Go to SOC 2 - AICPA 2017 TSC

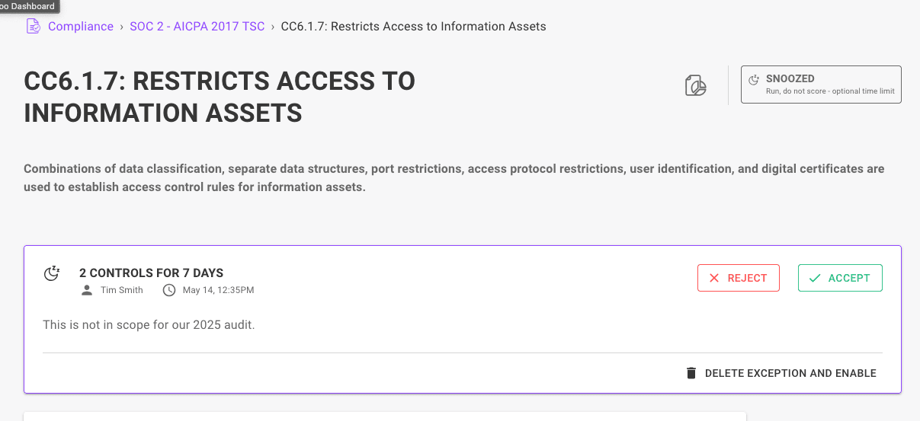(x=197, y=27)
